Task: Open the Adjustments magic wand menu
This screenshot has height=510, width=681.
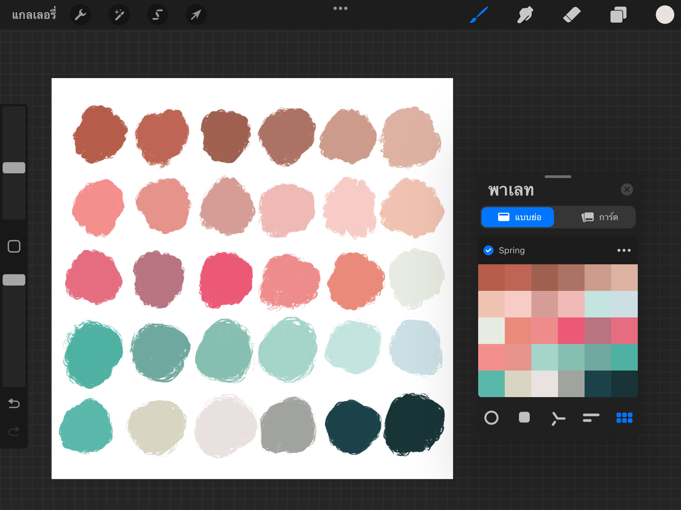Action: (x=119, y=14)
